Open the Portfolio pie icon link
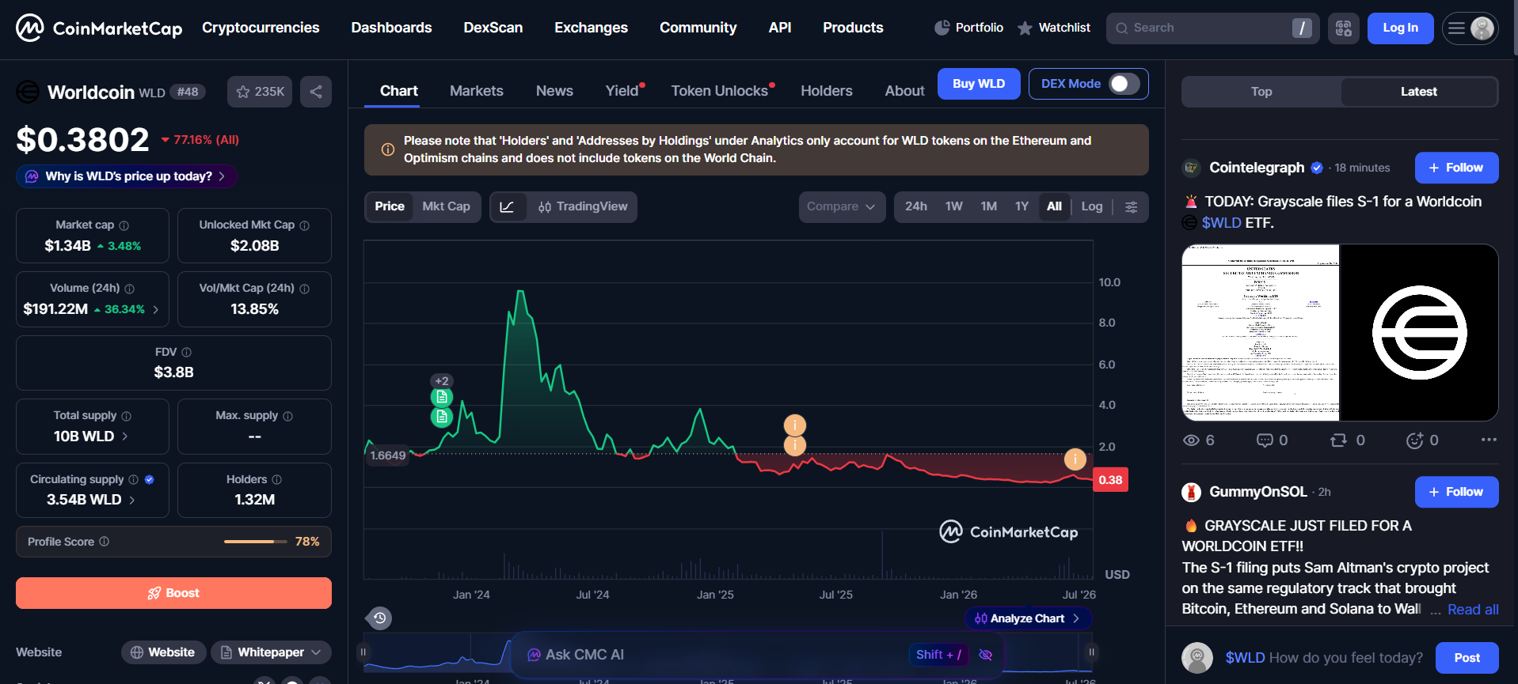 tap(968, 28)
